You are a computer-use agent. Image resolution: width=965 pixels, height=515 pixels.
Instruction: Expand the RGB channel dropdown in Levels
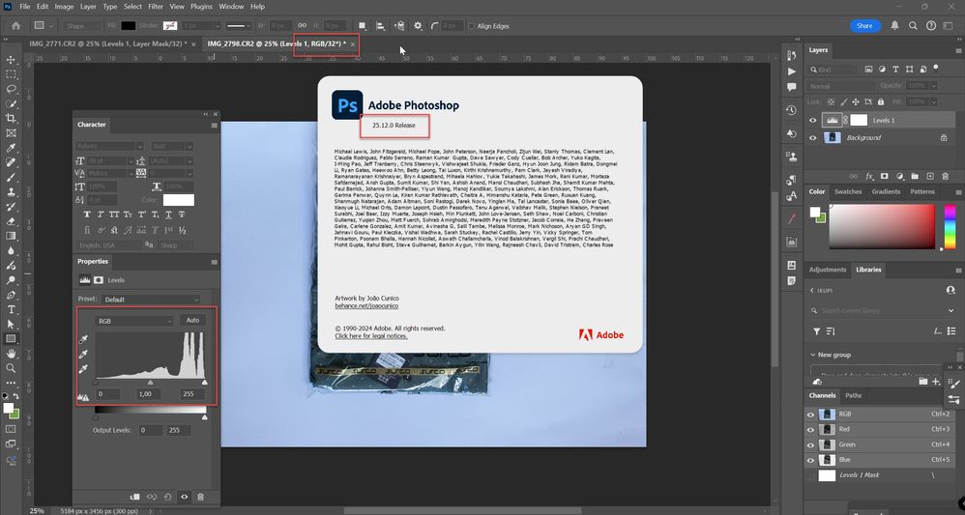133,320
